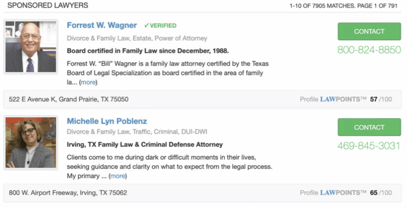Click LAWPOINTS logo next to the 65 score

coord(343,193)
